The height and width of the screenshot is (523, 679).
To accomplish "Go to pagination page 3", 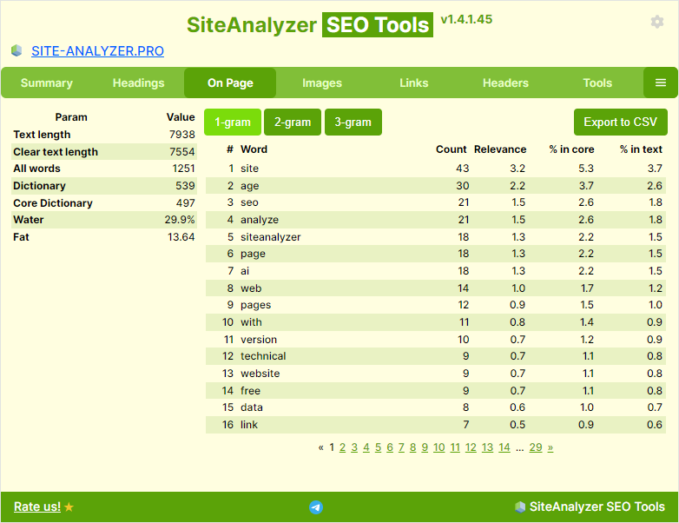I will 354,447.
